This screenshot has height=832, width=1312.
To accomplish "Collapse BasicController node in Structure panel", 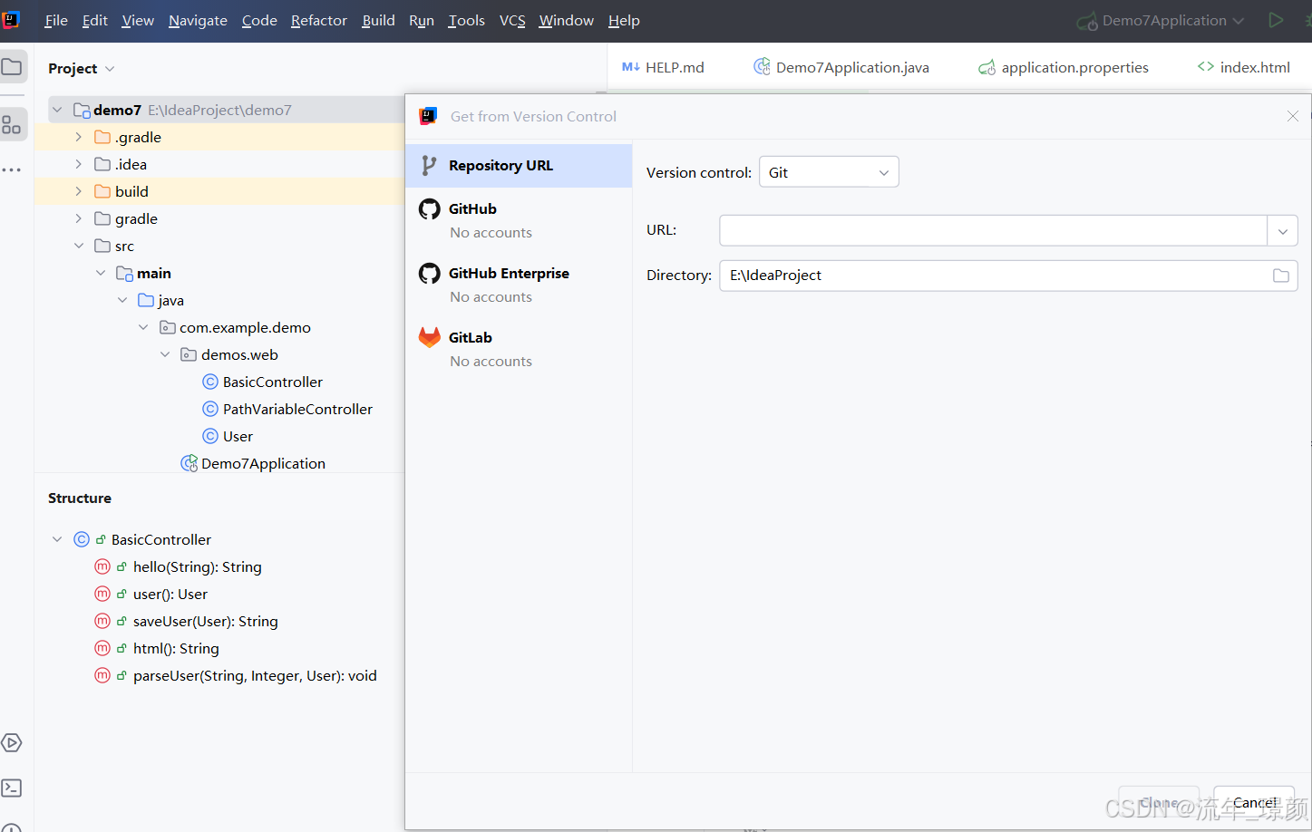I will click(57, 539).
